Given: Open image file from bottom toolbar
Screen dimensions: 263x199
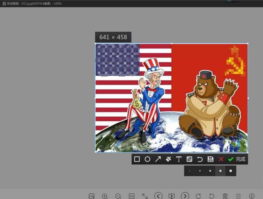Looking at the screenshot, I should tap(92, 196).
